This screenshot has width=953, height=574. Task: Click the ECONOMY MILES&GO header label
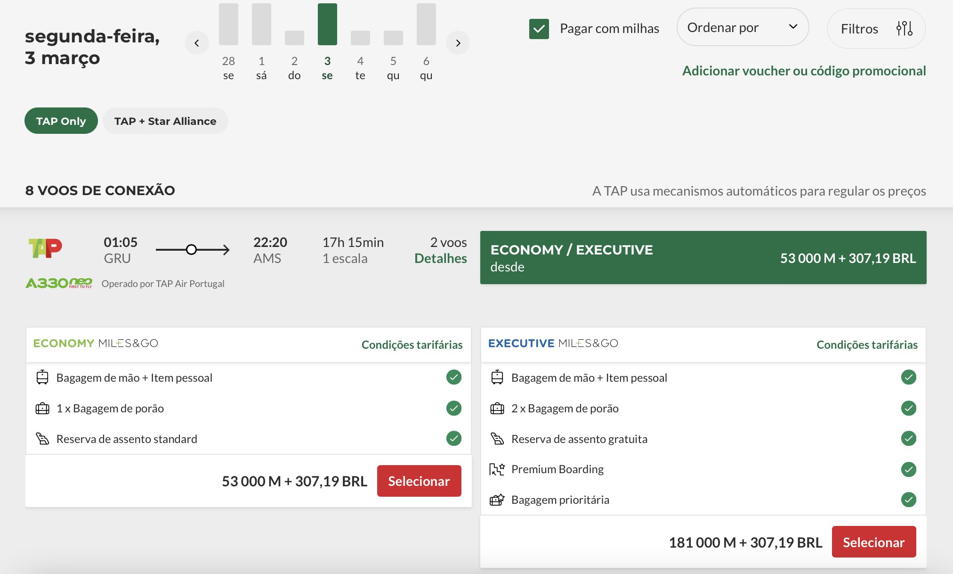click(96, 343)
